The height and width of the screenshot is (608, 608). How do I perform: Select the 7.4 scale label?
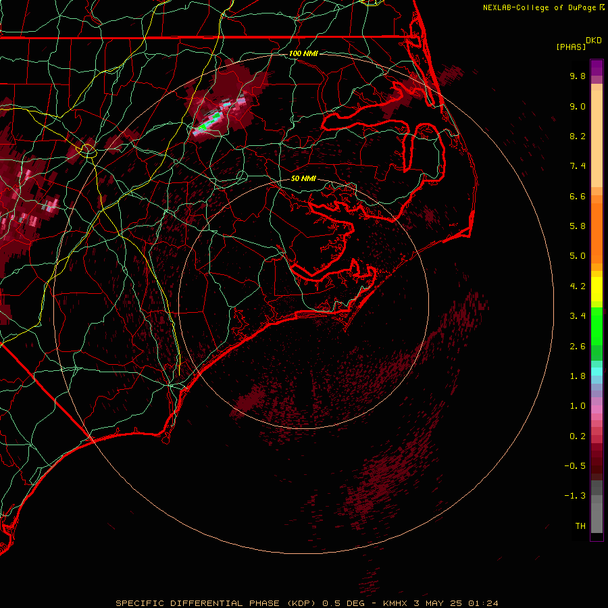coord(578,166)
